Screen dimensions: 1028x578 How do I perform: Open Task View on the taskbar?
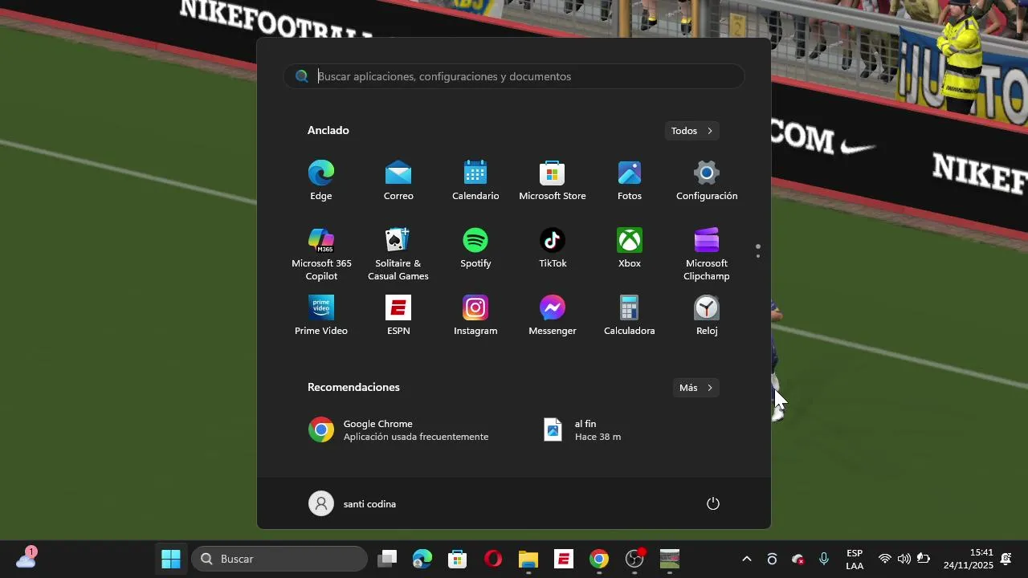388,559
